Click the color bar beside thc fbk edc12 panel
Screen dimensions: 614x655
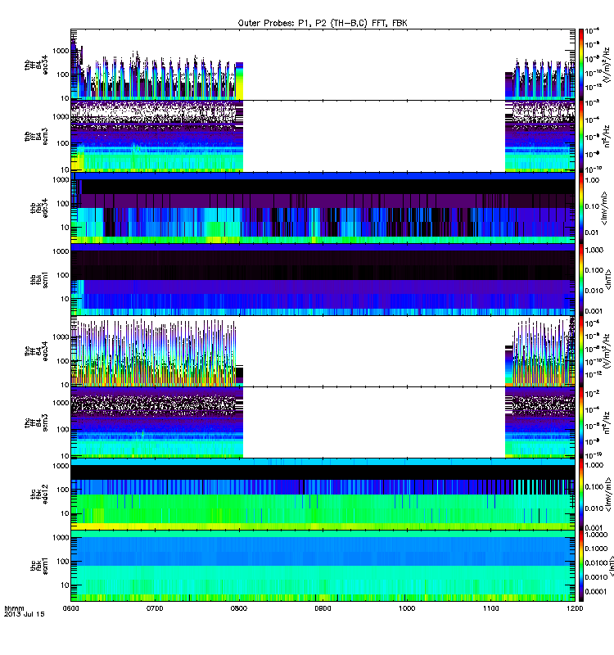click(581, 495)
